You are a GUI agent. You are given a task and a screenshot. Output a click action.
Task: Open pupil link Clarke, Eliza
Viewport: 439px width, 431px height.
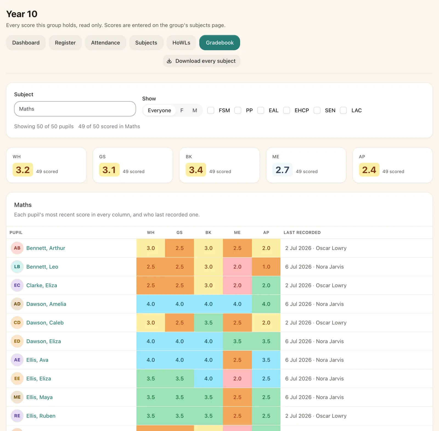(x=42, y=285)
